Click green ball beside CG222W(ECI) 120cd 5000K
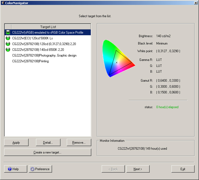This screenshot has width=199, height=180. pyautogui.click(x=8, y=38)
